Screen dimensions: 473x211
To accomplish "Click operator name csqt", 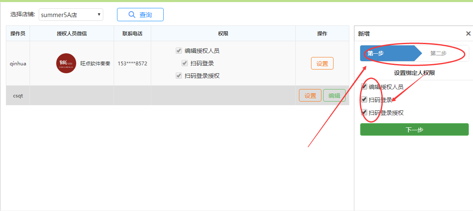I will coord(18,96).
